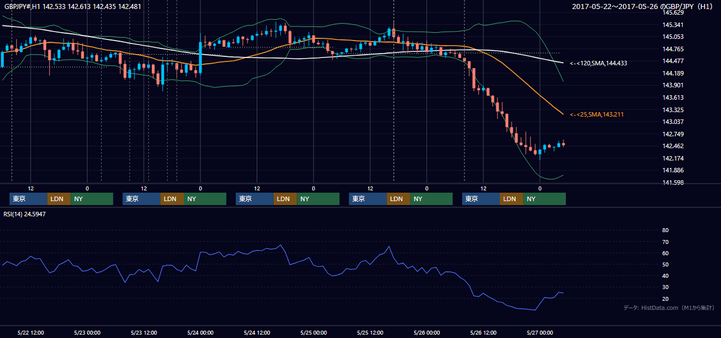Select the rightmost NY session block
The width and height of the screenshot is (721, 338).
click(x=544, y=199)
